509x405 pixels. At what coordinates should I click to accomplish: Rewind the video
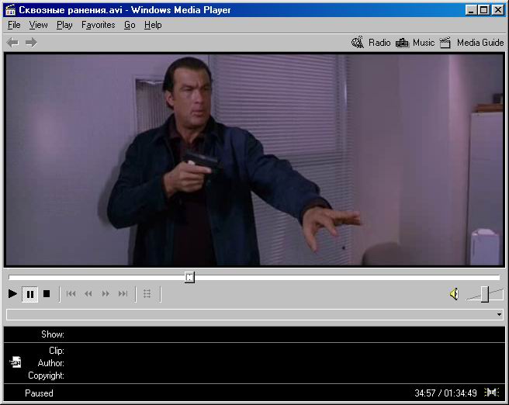tap(88, 294)
